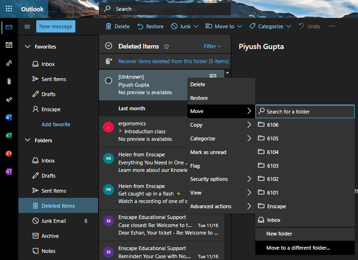Launch OneNote from the left rail
358x260 pixels.
[x=8, y=171]
